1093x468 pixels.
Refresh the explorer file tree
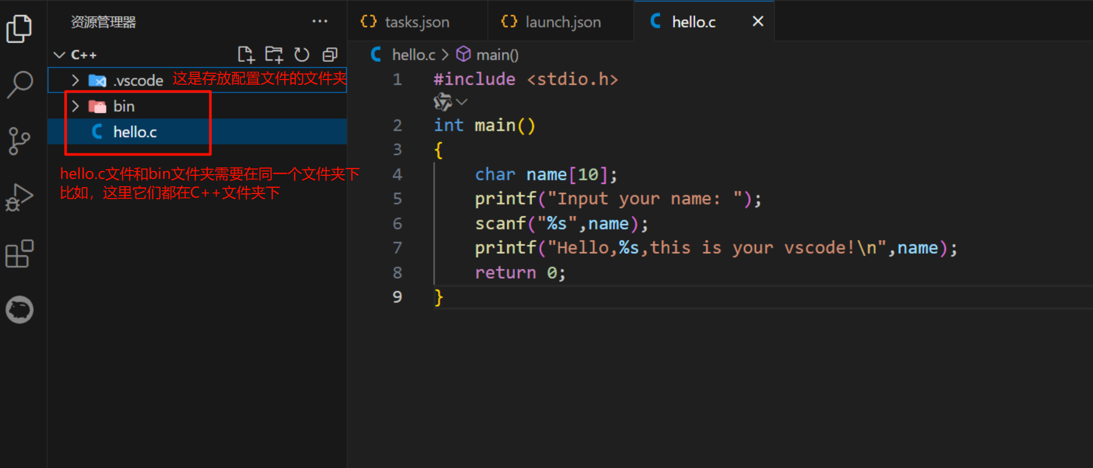click(x=302, y=55)
